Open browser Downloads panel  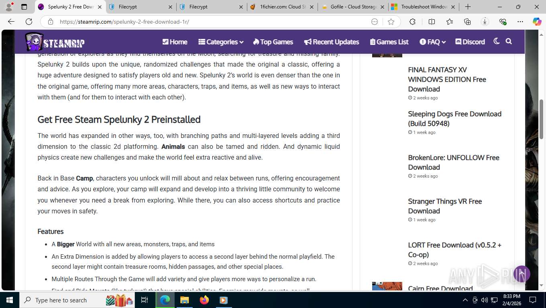pos(485,22)
